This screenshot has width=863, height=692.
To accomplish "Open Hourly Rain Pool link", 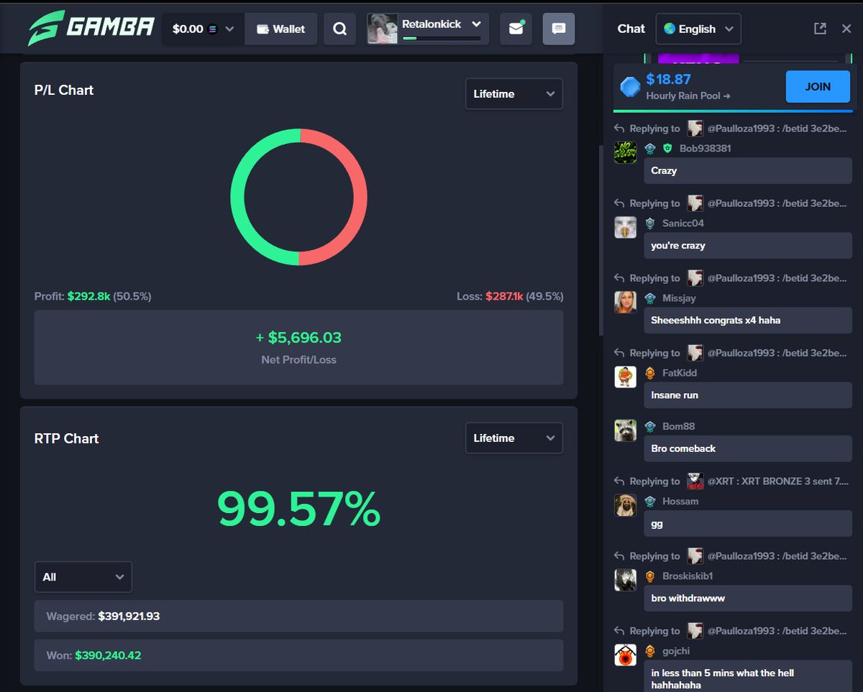I will pos(688,96).
